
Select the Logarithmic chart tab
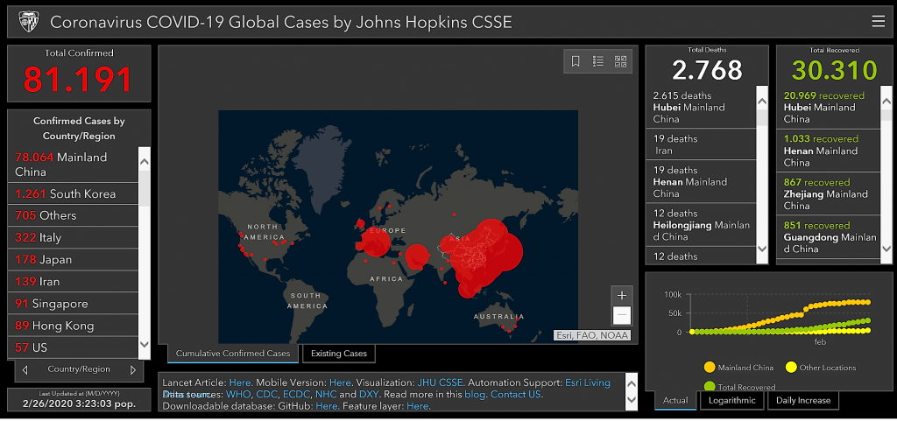[x=732, y=401]
